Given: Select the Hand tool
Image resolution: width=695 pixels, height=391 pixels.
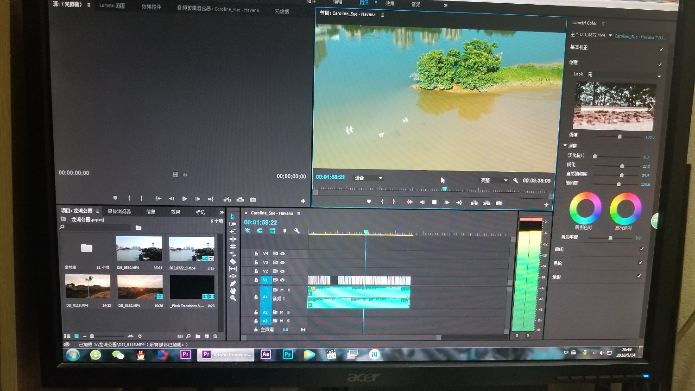Looking at the screenshot, I should tap(233, 291).
